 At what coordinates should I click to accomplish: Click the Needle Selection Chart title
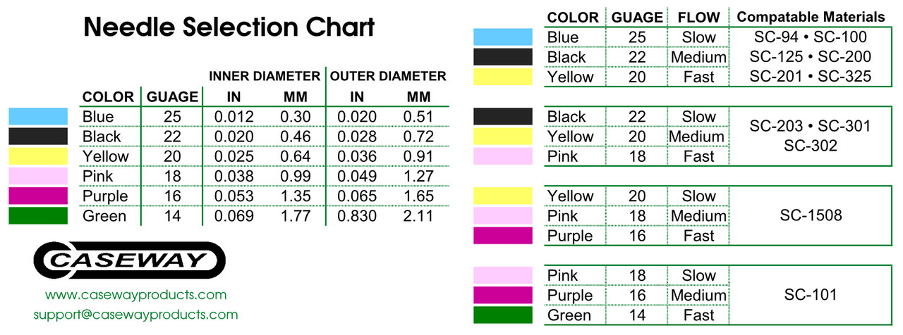click(229, 27)
